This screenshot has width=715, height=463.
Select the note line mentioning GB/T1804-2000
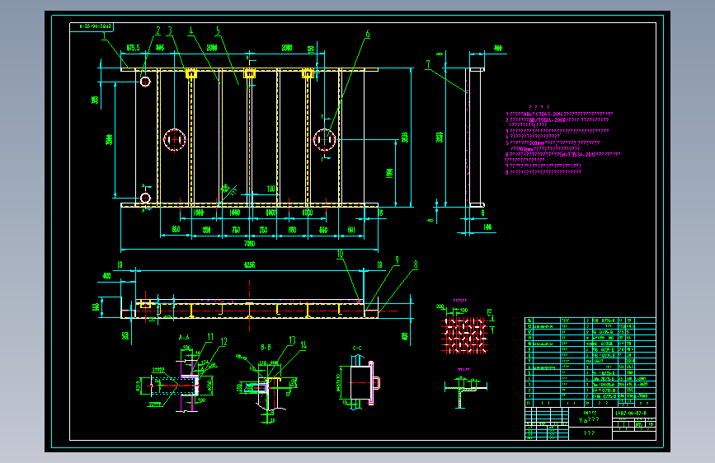557,119
